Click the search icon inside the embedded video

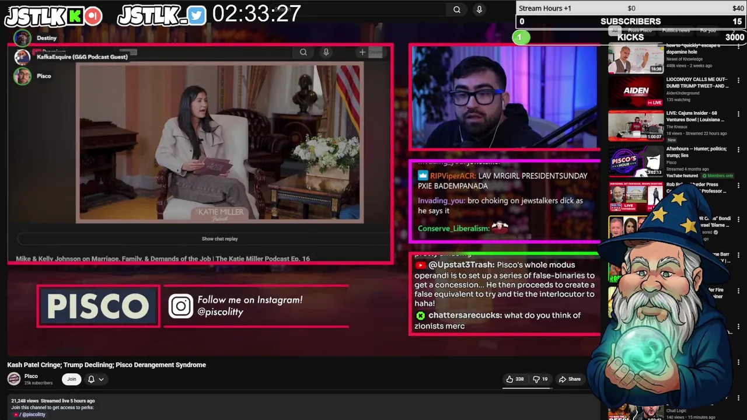pyautogui.click(x=303, y=52)
